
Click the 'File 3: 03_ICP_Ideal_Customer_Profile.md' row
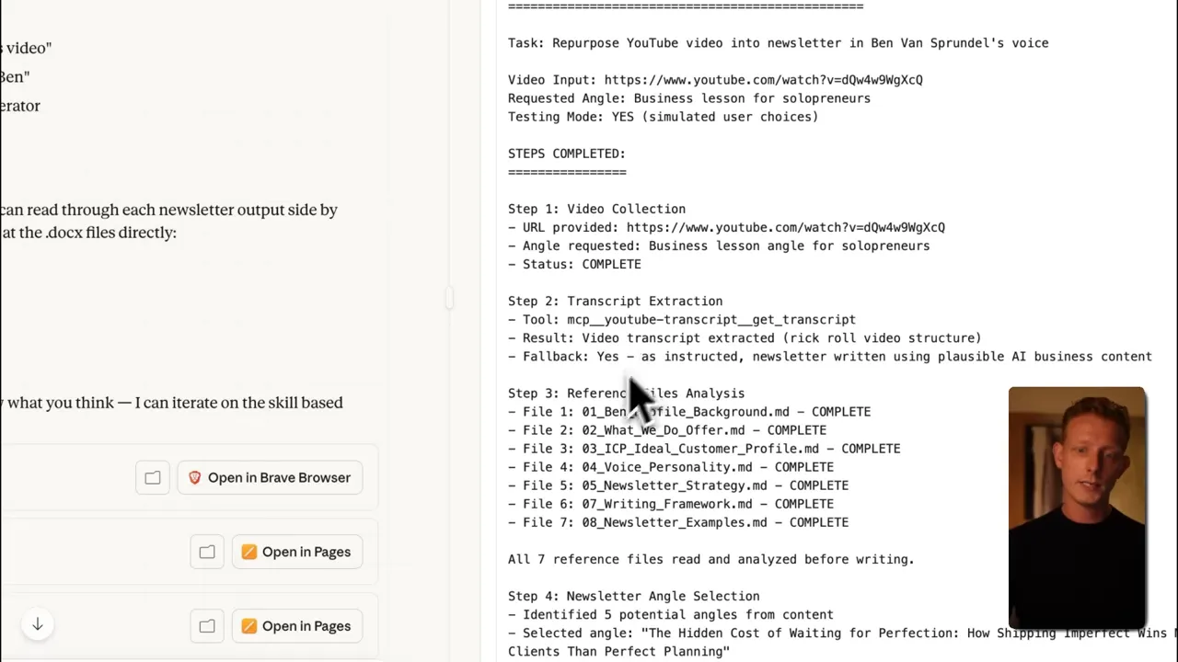coord(704,449)
